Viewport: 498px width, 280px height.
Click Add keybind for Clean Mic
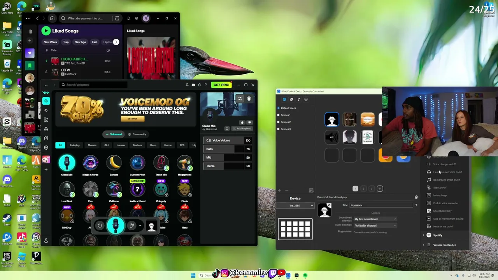(x=242, y=128)
